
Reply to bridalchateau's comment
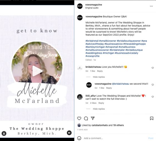[x=100, y=71]
